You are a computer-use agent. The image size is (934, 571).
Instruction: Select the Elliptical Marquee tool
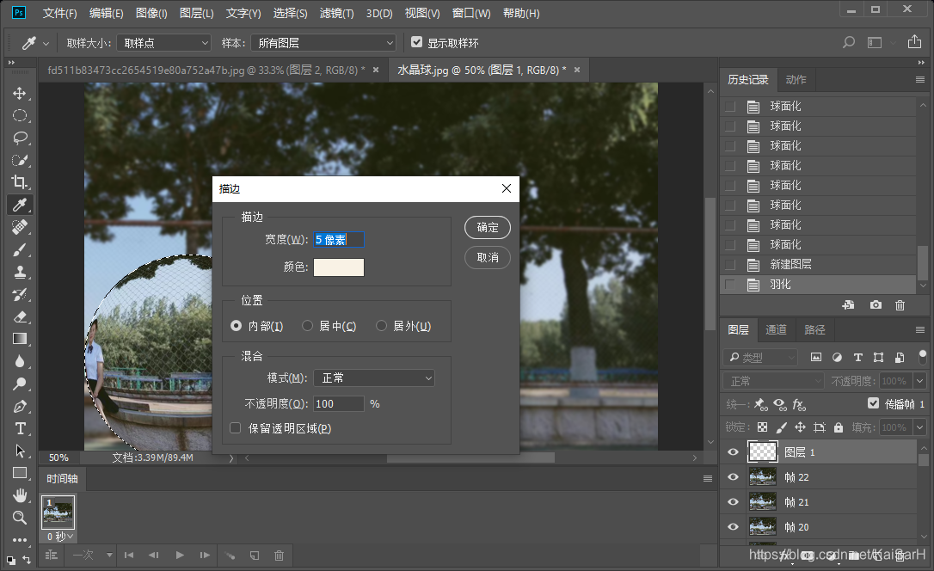pos(20,115)
